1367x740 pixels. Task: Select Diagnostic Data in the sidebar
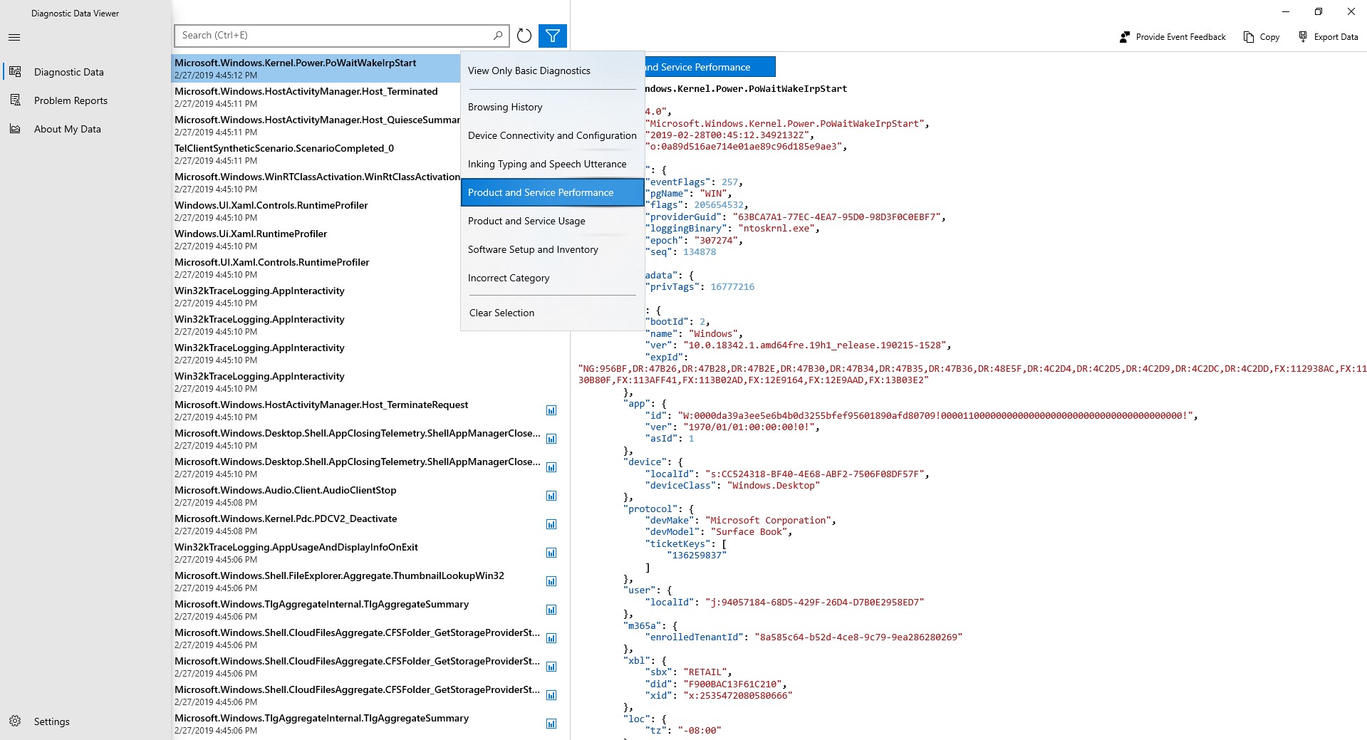coord(68,71)
